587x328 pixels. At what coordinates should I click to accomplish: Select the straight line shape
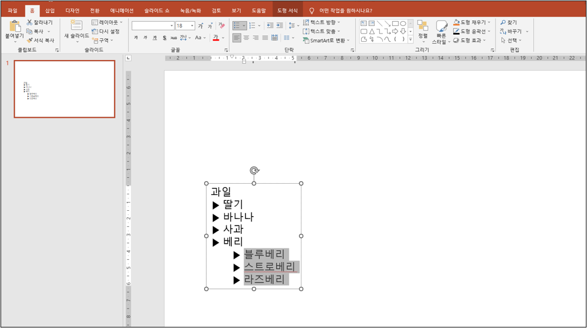[x=379, y=23]
